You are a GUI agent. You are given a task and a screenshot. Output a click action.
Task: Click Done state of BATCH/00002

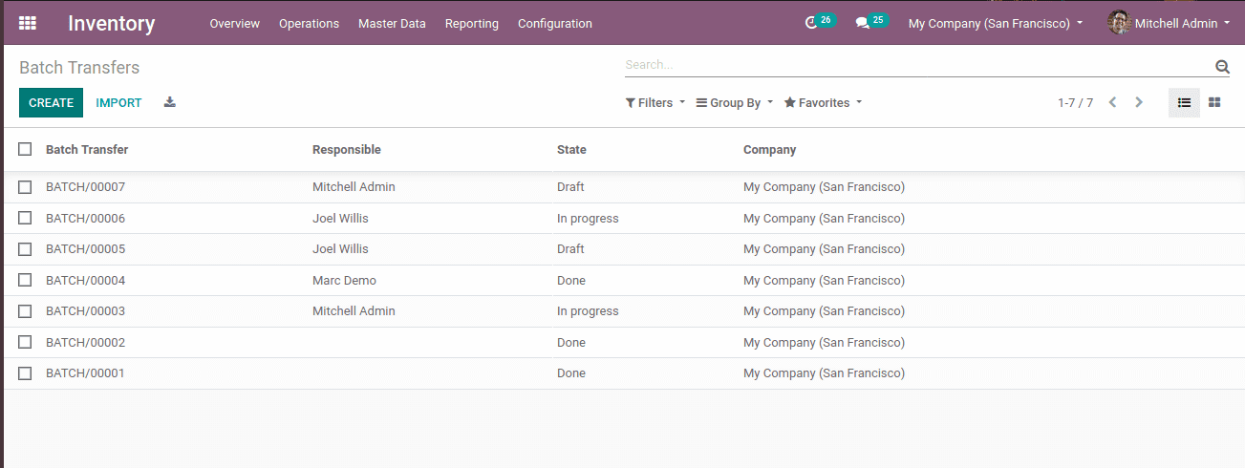571,342
